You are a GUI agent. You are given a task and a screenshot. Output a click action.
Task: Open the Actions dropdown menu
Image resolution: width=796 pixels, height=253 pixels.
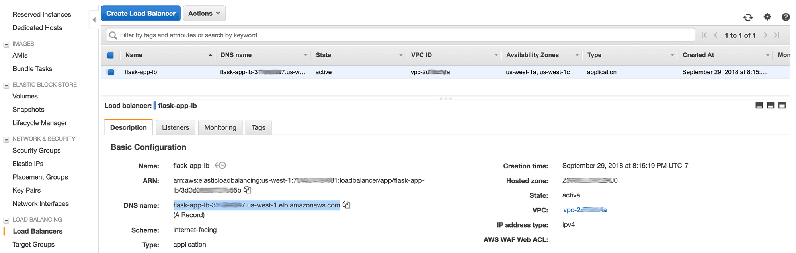point(204,13)
